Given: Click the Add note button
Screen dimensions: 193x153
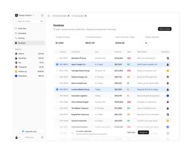Looking at the screenshot, I should [x=131, y=132].
